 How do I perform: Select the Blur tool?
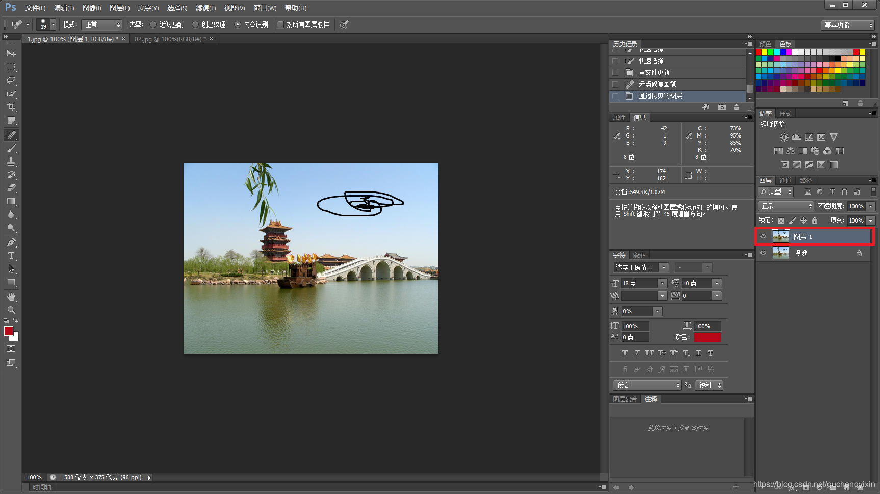(x=11, y=215)
